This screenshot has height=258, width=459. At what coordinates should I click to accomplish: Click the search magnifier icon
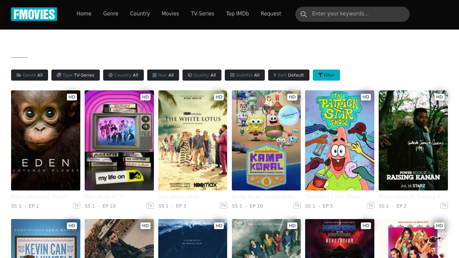point(303,14)
